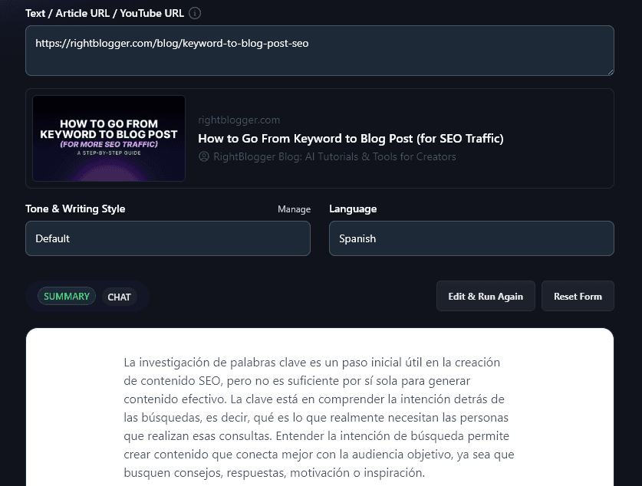Click inside the URL input field
Image resolution: width=642 pixels, height=486 pixels.
pyautogui.click(x=320, y=51)
